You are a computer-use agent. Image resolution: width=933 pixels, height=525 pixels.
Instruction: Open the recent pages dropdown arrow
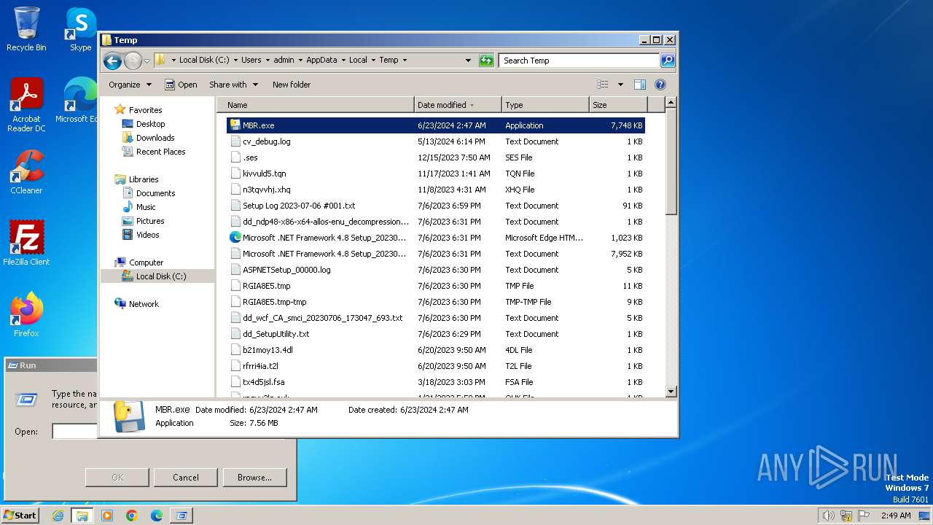coord(147,61)
